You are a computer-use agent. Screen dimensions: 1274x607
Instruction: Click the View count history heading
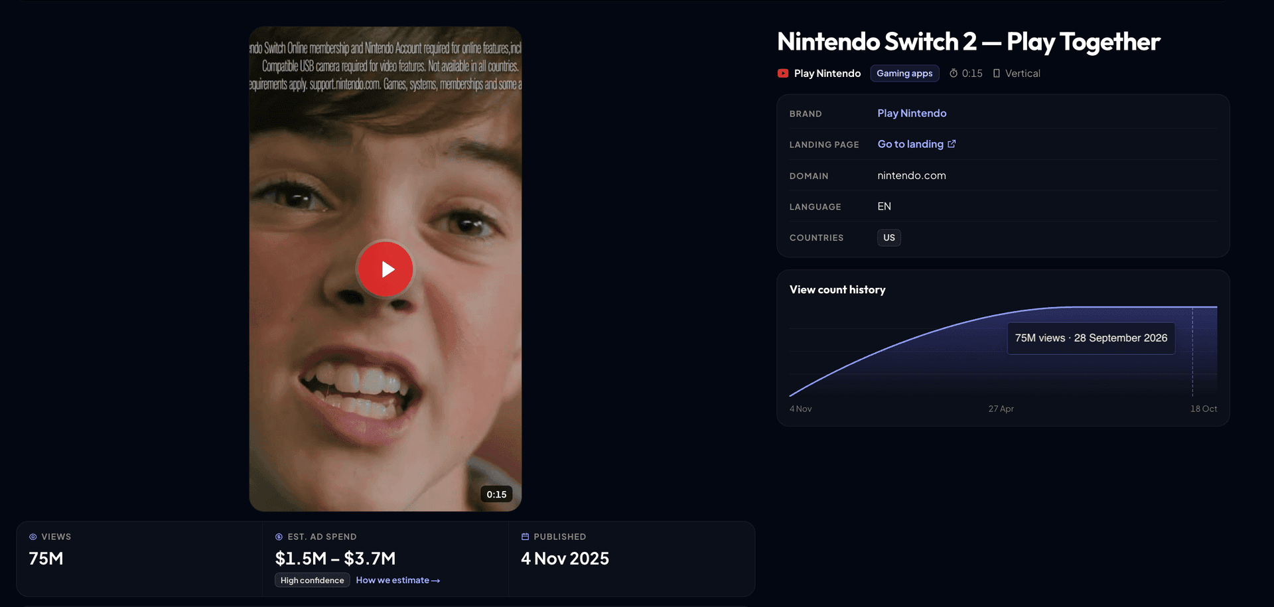(837, 290)
